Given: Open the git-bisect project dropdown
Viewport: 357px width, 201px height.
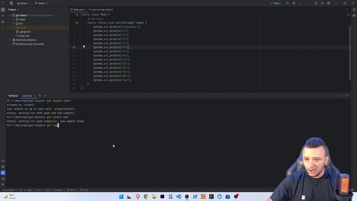Looking at the screenshot, I should (23, 3).
